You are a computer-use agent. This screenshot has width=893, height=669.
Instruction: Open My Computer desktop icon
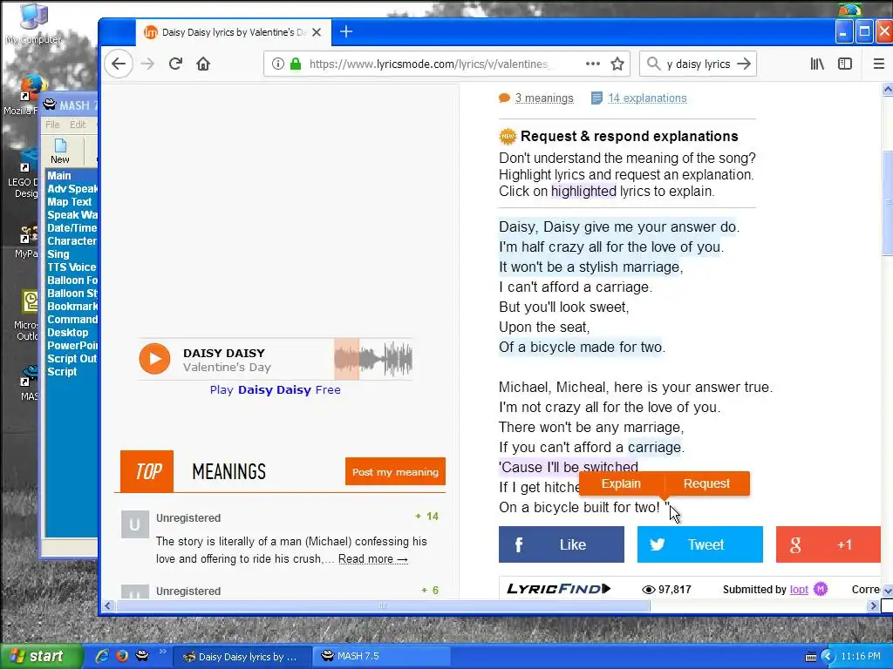point(33,24)
